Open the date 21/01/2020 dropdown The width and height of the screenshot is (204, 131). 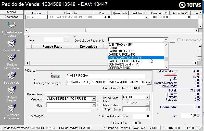point(148,103)
